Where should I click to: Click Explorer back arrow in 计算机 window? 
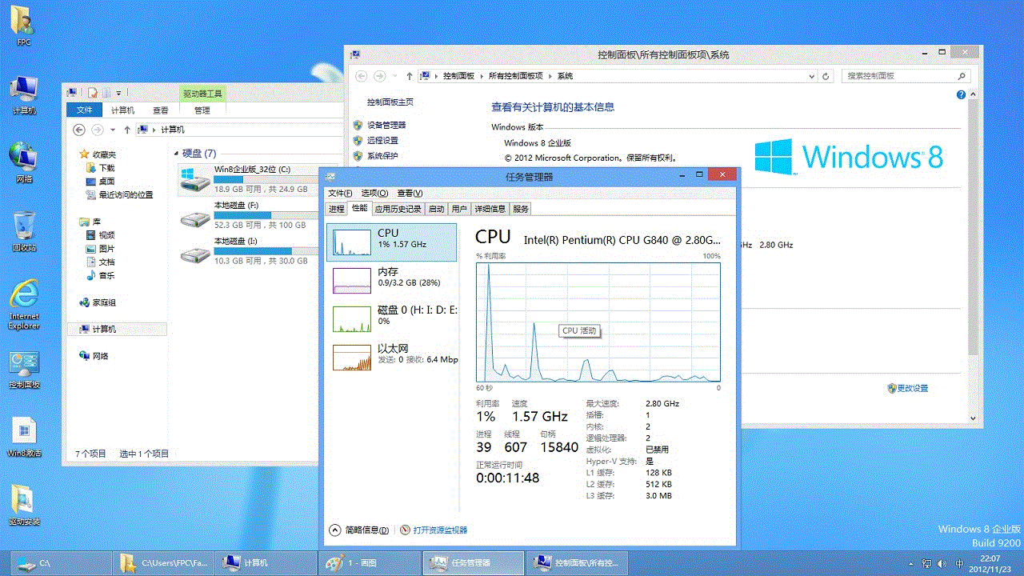[x=78, y=130]
